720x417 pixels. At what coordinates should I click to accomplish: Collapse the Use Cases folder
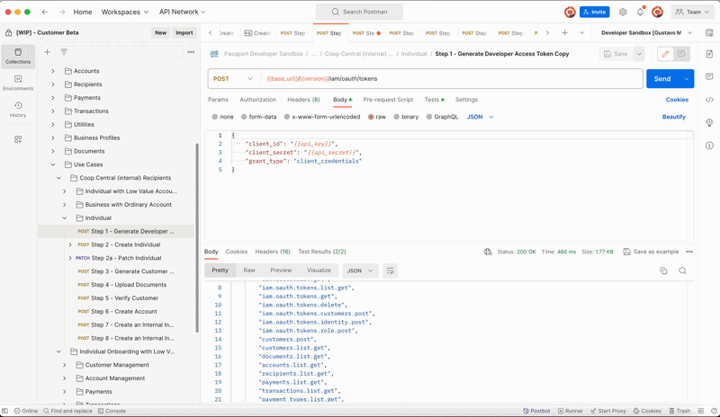(x=53, y=164)
